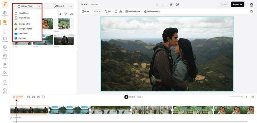Click the screen capture icon in top bar
Image resolution: width=257 pixels, height=123 pixels.
[171, 4]
